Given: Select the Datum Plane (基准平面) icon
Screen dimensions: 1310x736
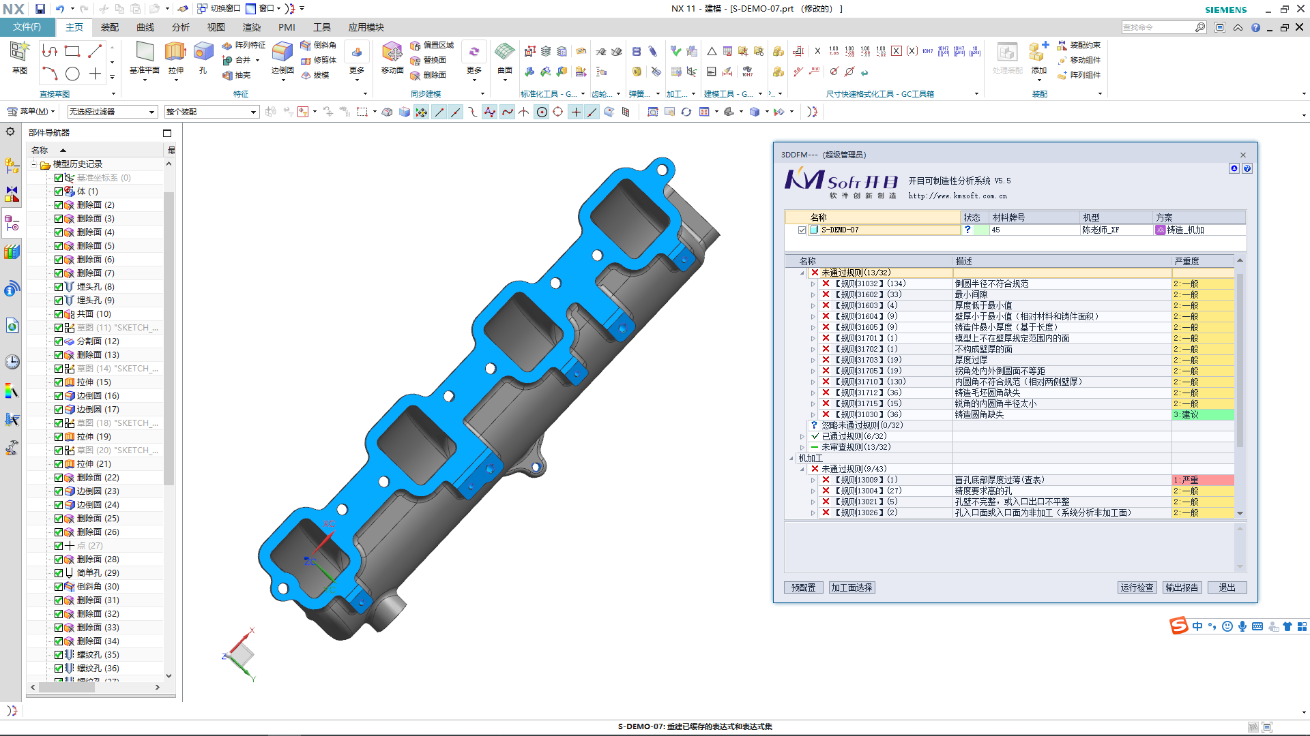Looking at the screenshot, I should tap(145, 52).
